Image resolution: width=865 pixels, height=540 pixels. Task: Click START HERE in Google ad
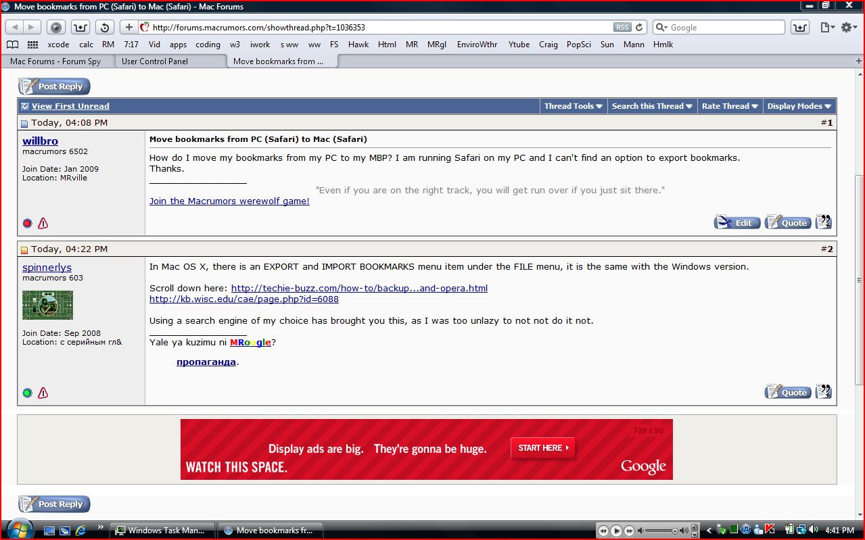[543, 447]
